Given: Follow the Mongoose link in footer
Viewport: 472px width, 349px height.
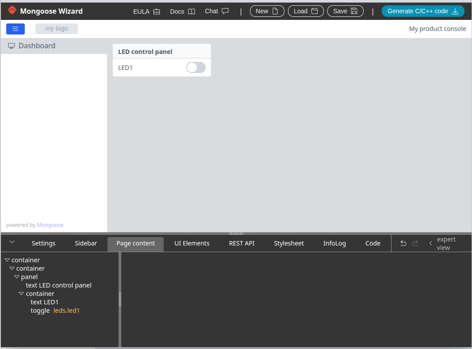Looking at the screenshot, I should 50,225.
